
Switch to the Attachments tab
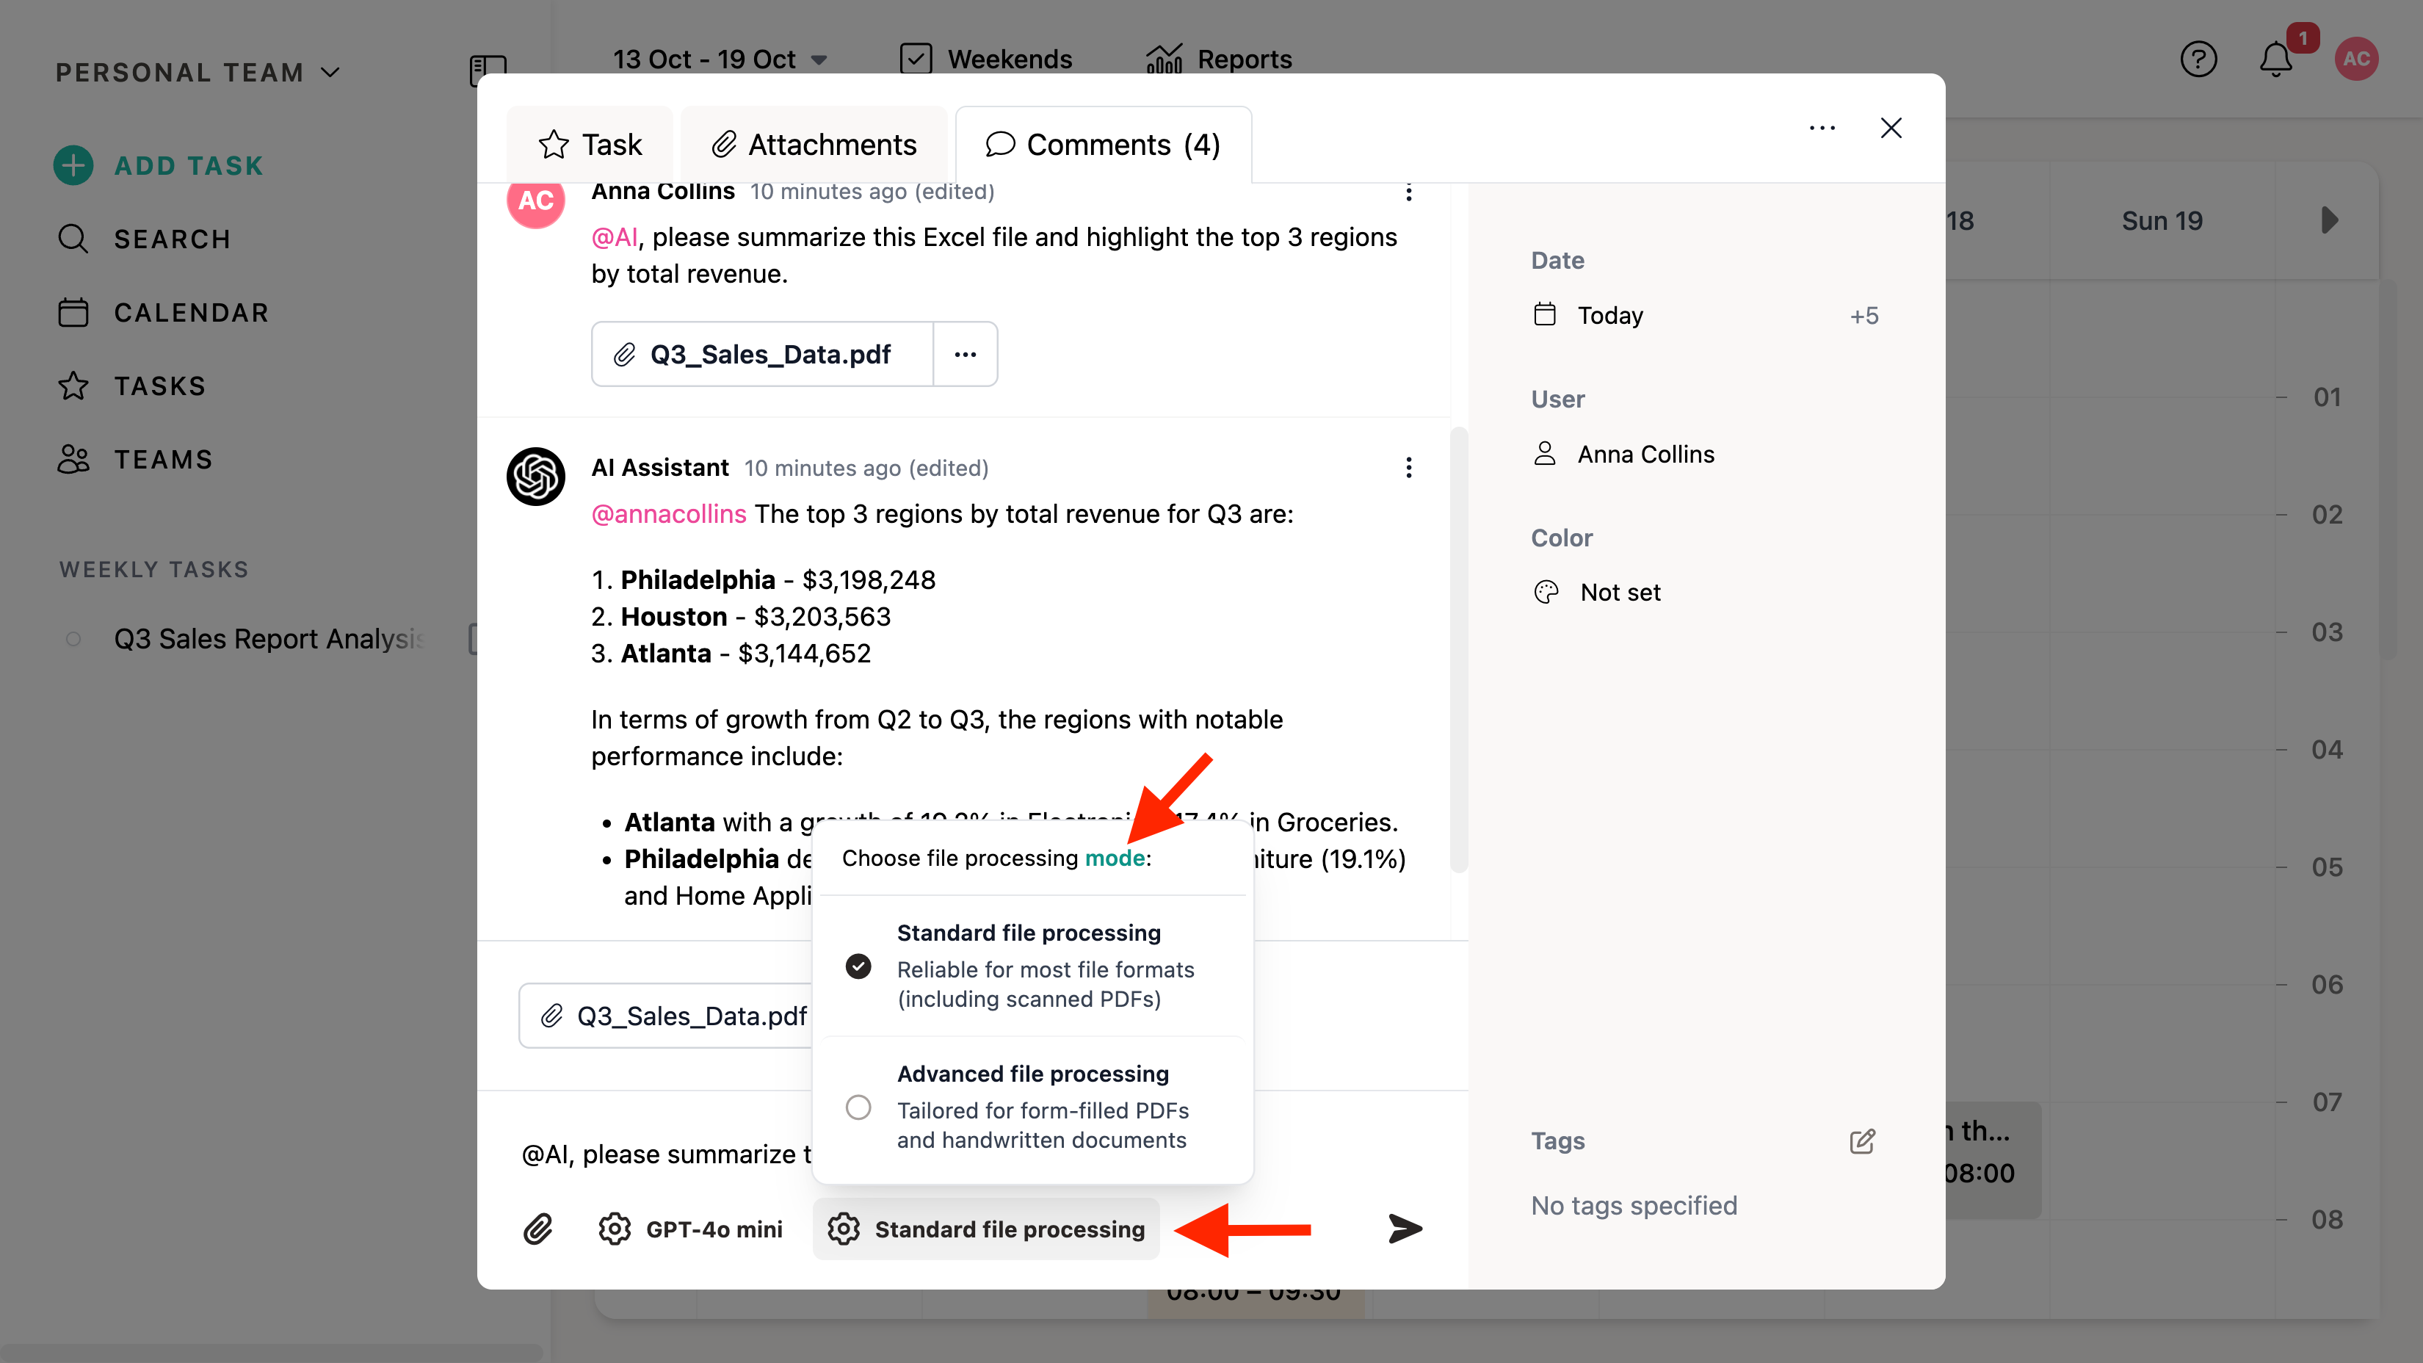[x=814, y=145]
